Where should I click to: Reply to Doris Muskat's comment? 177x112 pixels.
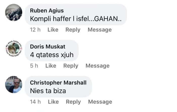tap(71, 66)
